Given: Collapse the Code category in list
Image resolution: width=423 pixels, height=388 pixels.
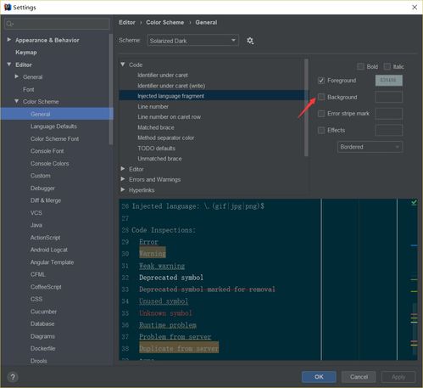Looking at the screenshot, I should [123, 65].
